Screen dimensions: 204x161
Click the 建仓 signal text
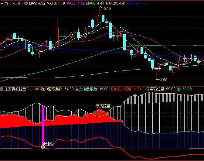coord(50,144)
